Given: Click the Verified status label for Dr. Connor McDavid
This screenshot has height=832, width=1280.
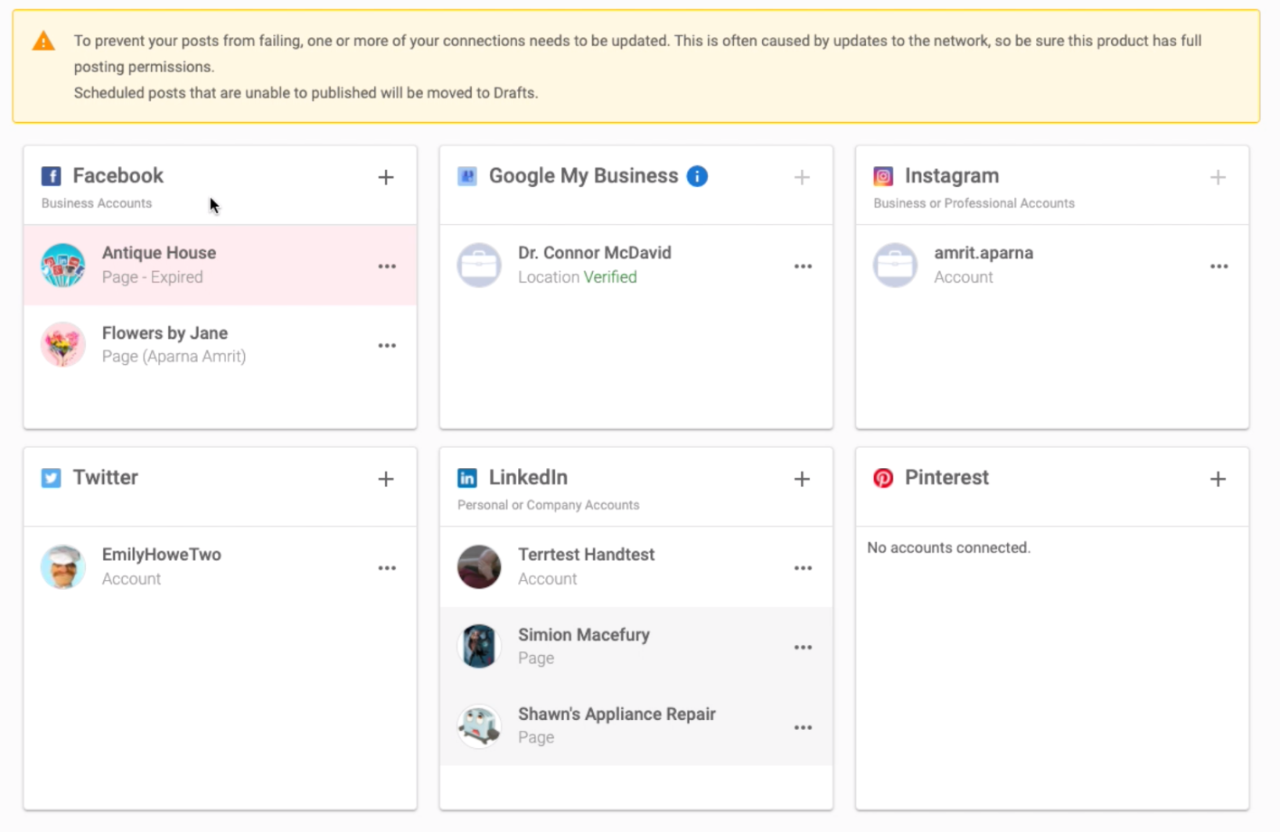Looking at the screenshot, I should [610, 277].
